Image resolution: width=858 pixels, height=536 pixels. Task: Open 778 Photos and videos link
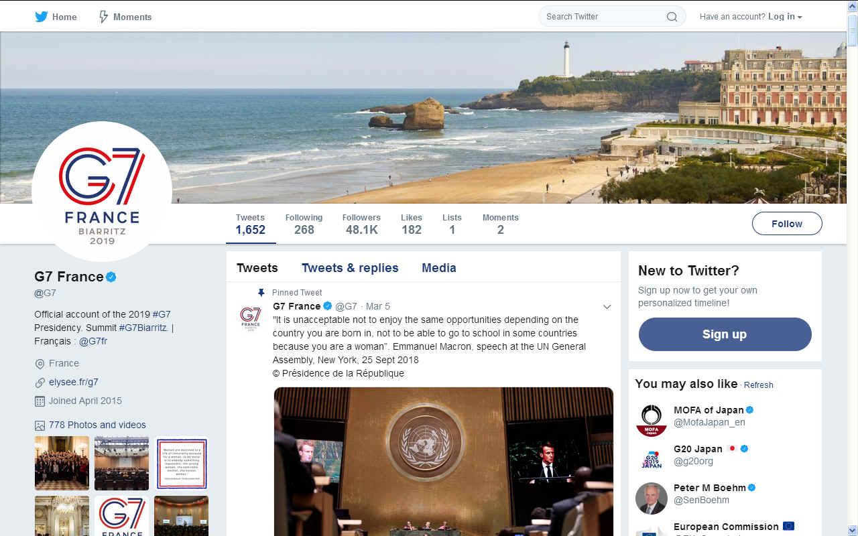pos(97,425)
